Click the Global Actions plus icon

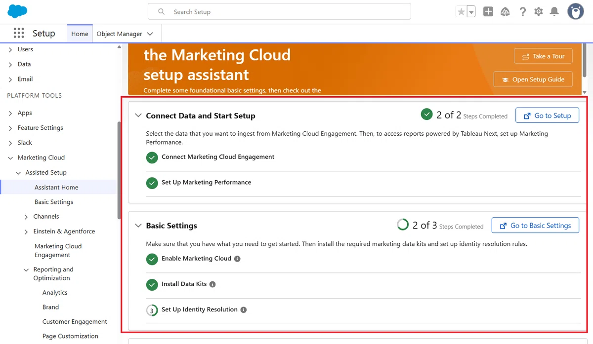tap(488, 12)
